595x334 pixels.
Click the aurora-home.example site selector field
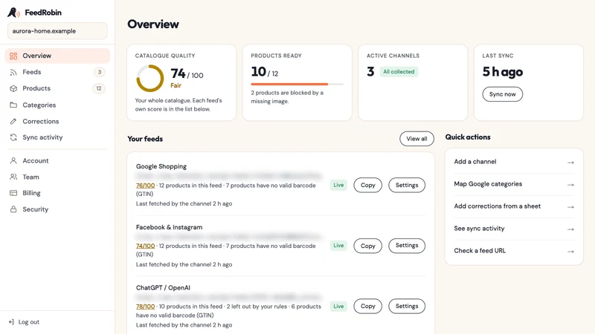57,31
